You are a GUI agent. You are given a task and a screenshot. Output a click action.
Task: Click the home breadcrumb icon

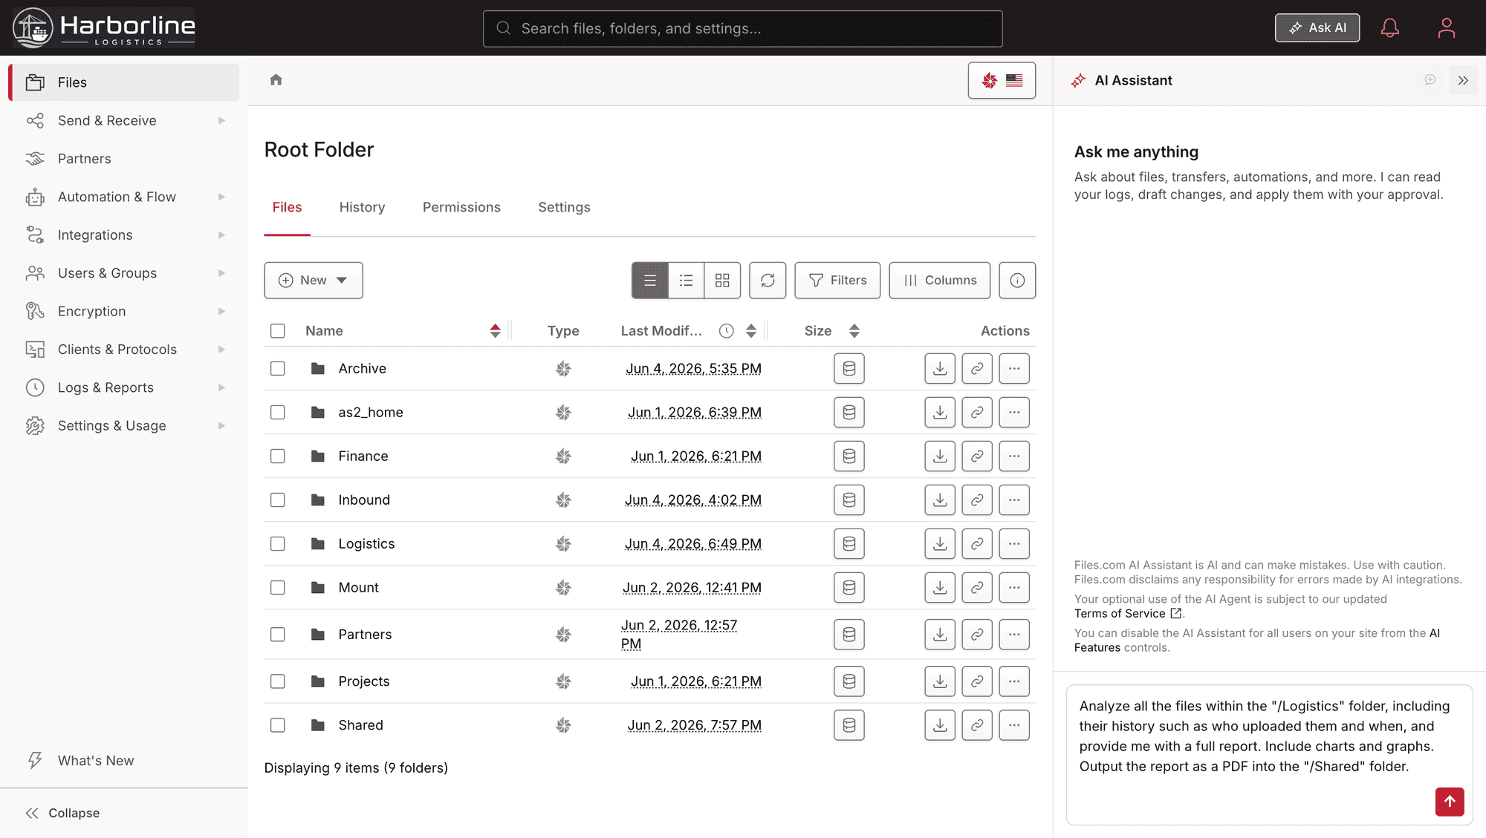(276, 80)
